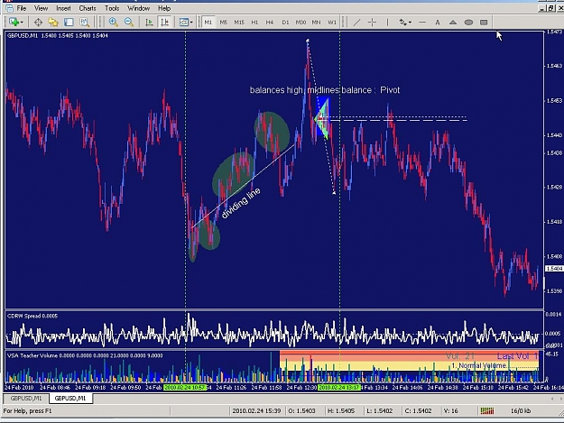Select the text label tool
Viewport: 564px width, 423px height.
tap(438, 23)
